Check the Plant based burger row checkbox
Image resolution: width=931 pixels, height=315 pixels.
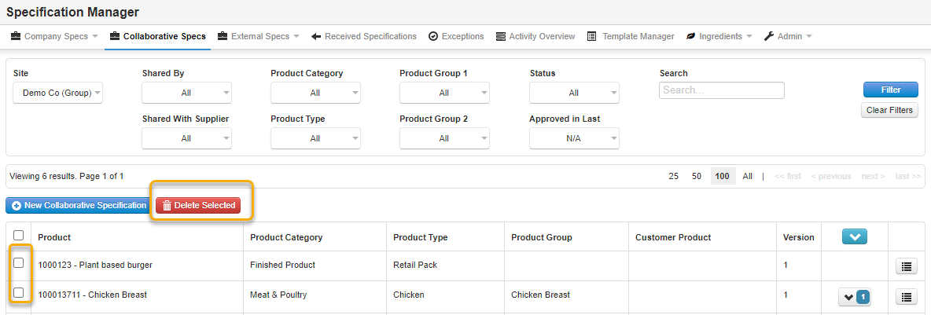19,263
